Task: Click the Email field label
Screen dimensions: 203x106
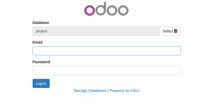Action: point(37,42)
